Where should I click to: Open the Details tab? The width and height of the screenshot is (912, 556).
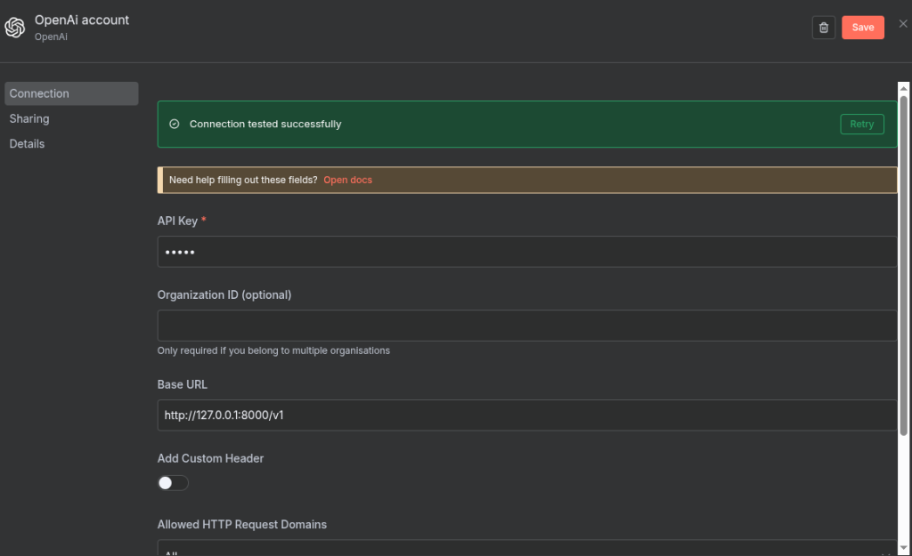tap(27, 143)
